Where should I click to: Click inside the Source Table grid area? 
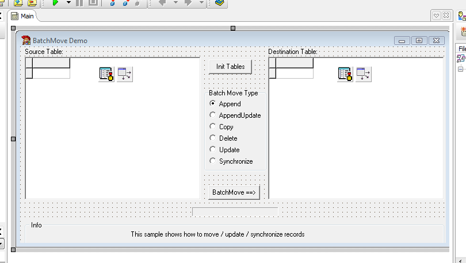coord(112,144)
